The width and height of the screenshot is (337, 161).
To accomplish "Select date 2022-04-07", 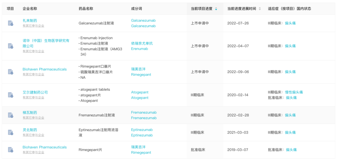I will click(x=238, y=46).
